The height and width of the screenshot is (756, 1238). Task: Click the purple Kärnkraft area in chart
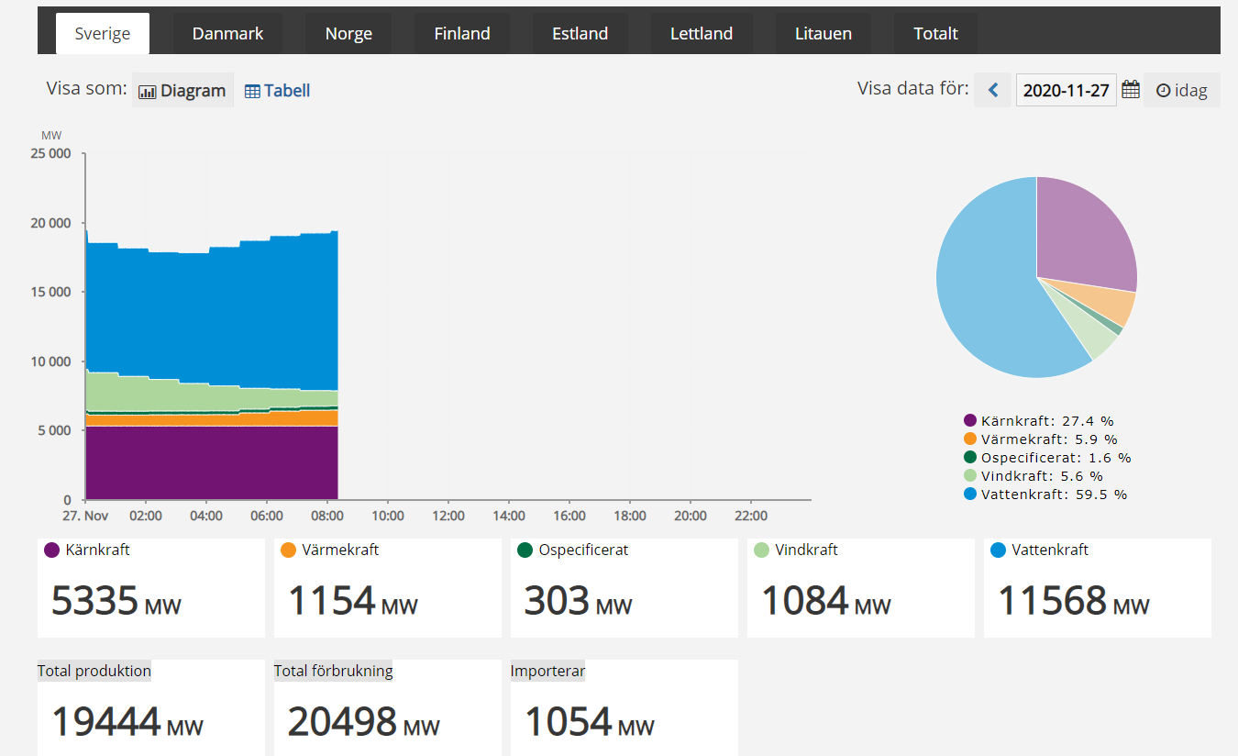211,463
